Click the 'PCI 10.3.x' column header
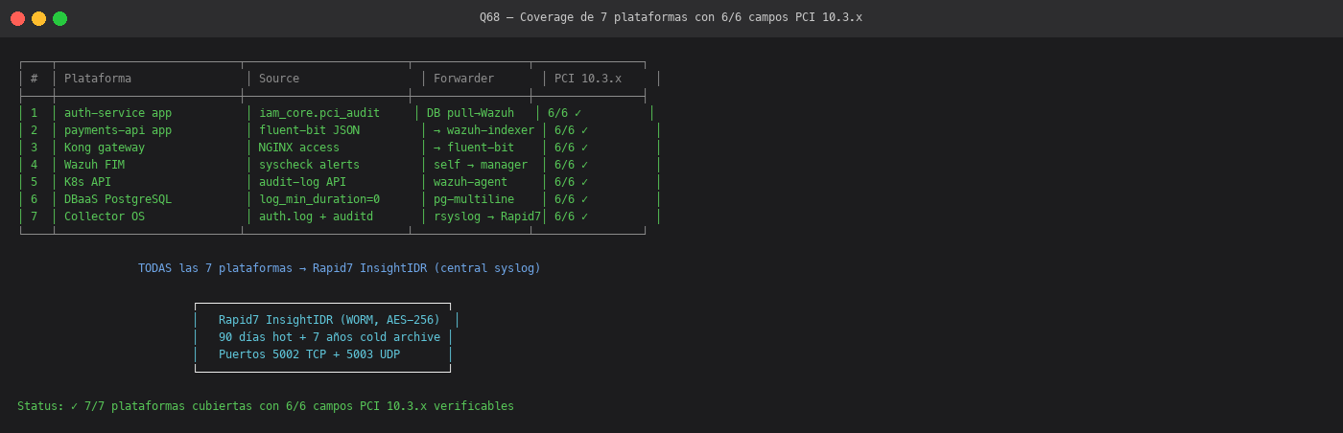 pyautogui.click(x=588, y=79)
